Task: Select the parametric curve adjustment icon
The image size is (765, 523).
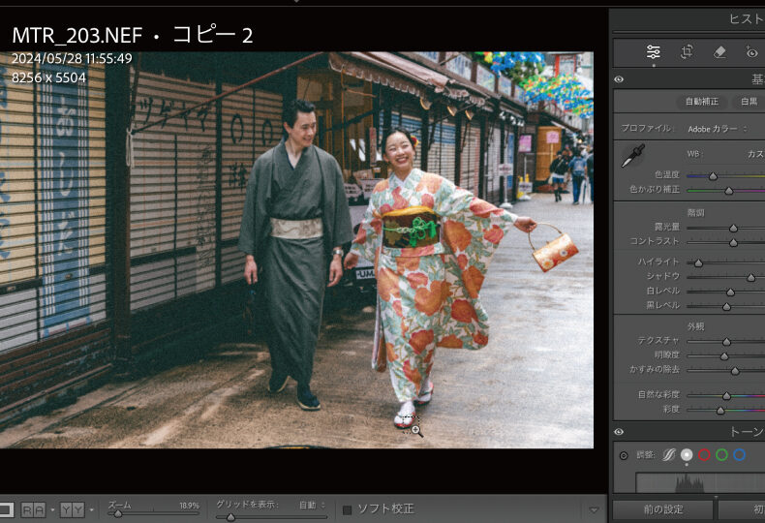Action: pos(668,454)
